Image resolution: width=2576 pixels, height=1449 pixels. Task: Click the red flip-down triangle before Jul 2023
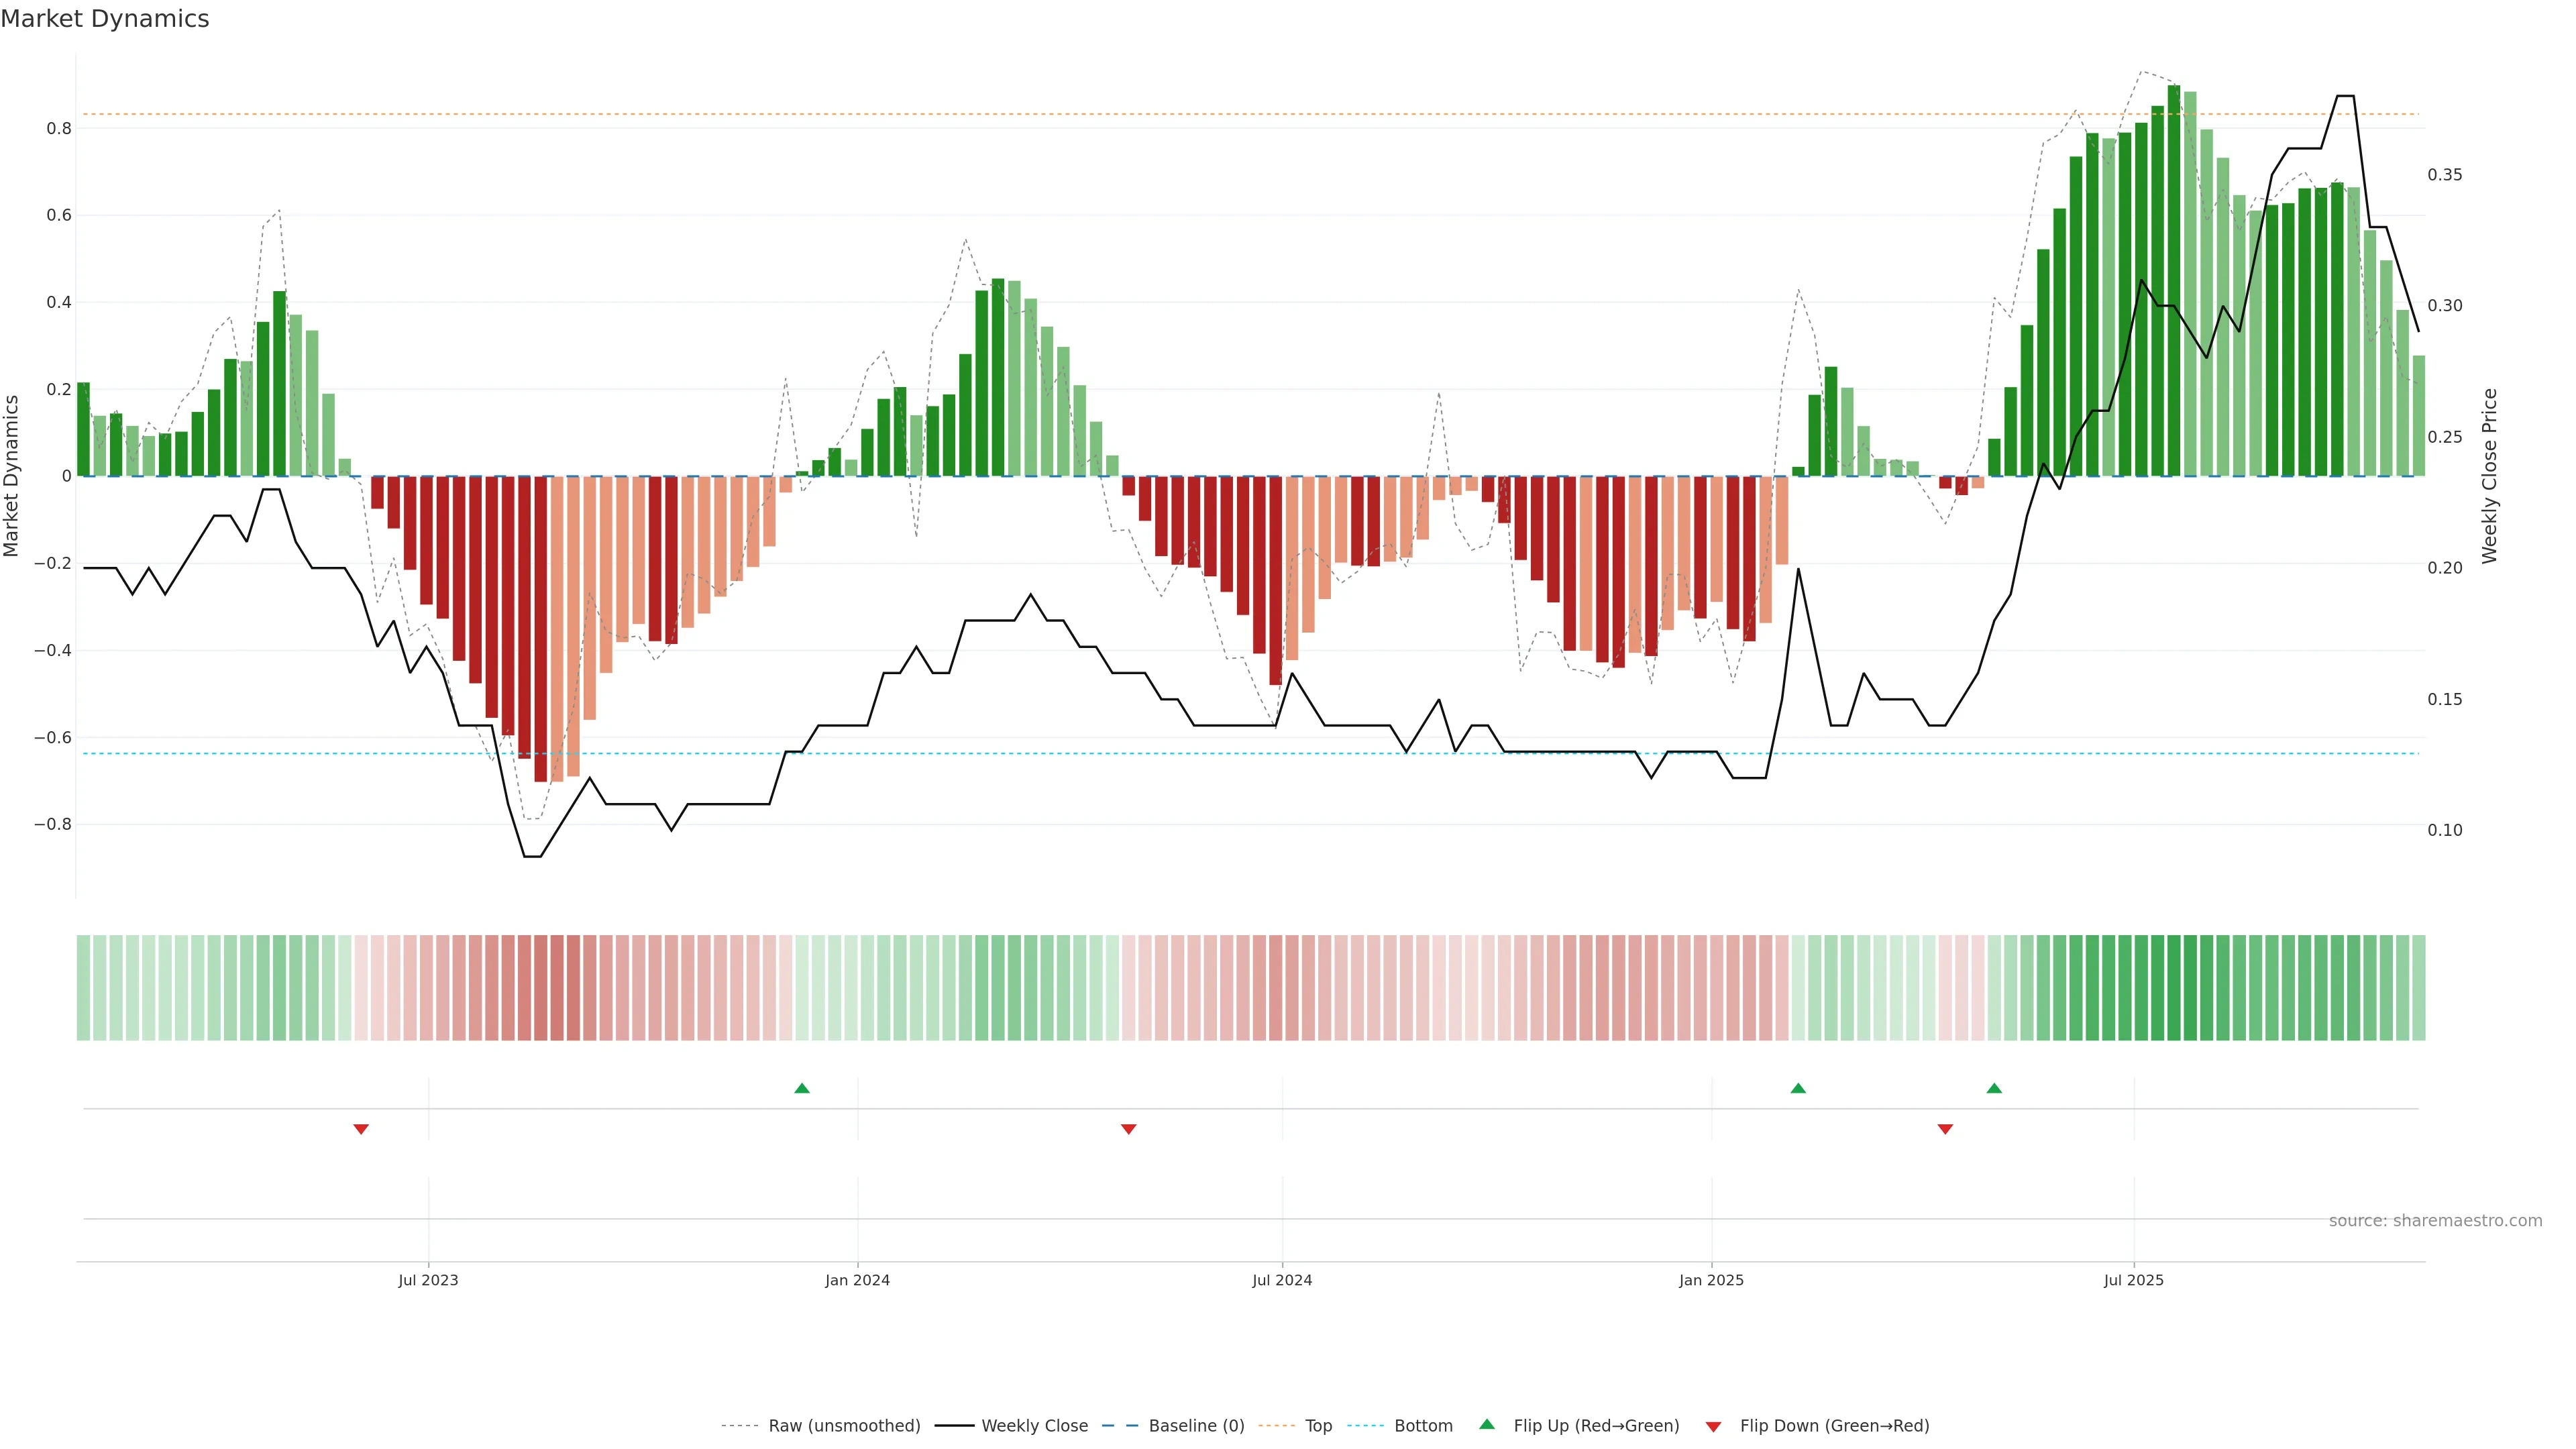coord(361,1129)
